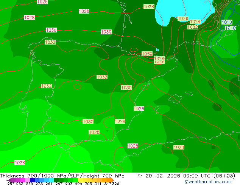Open the weatheronline.co.uk copyright link
Viewport: 240px width, 185px height.
pos(208,182)
